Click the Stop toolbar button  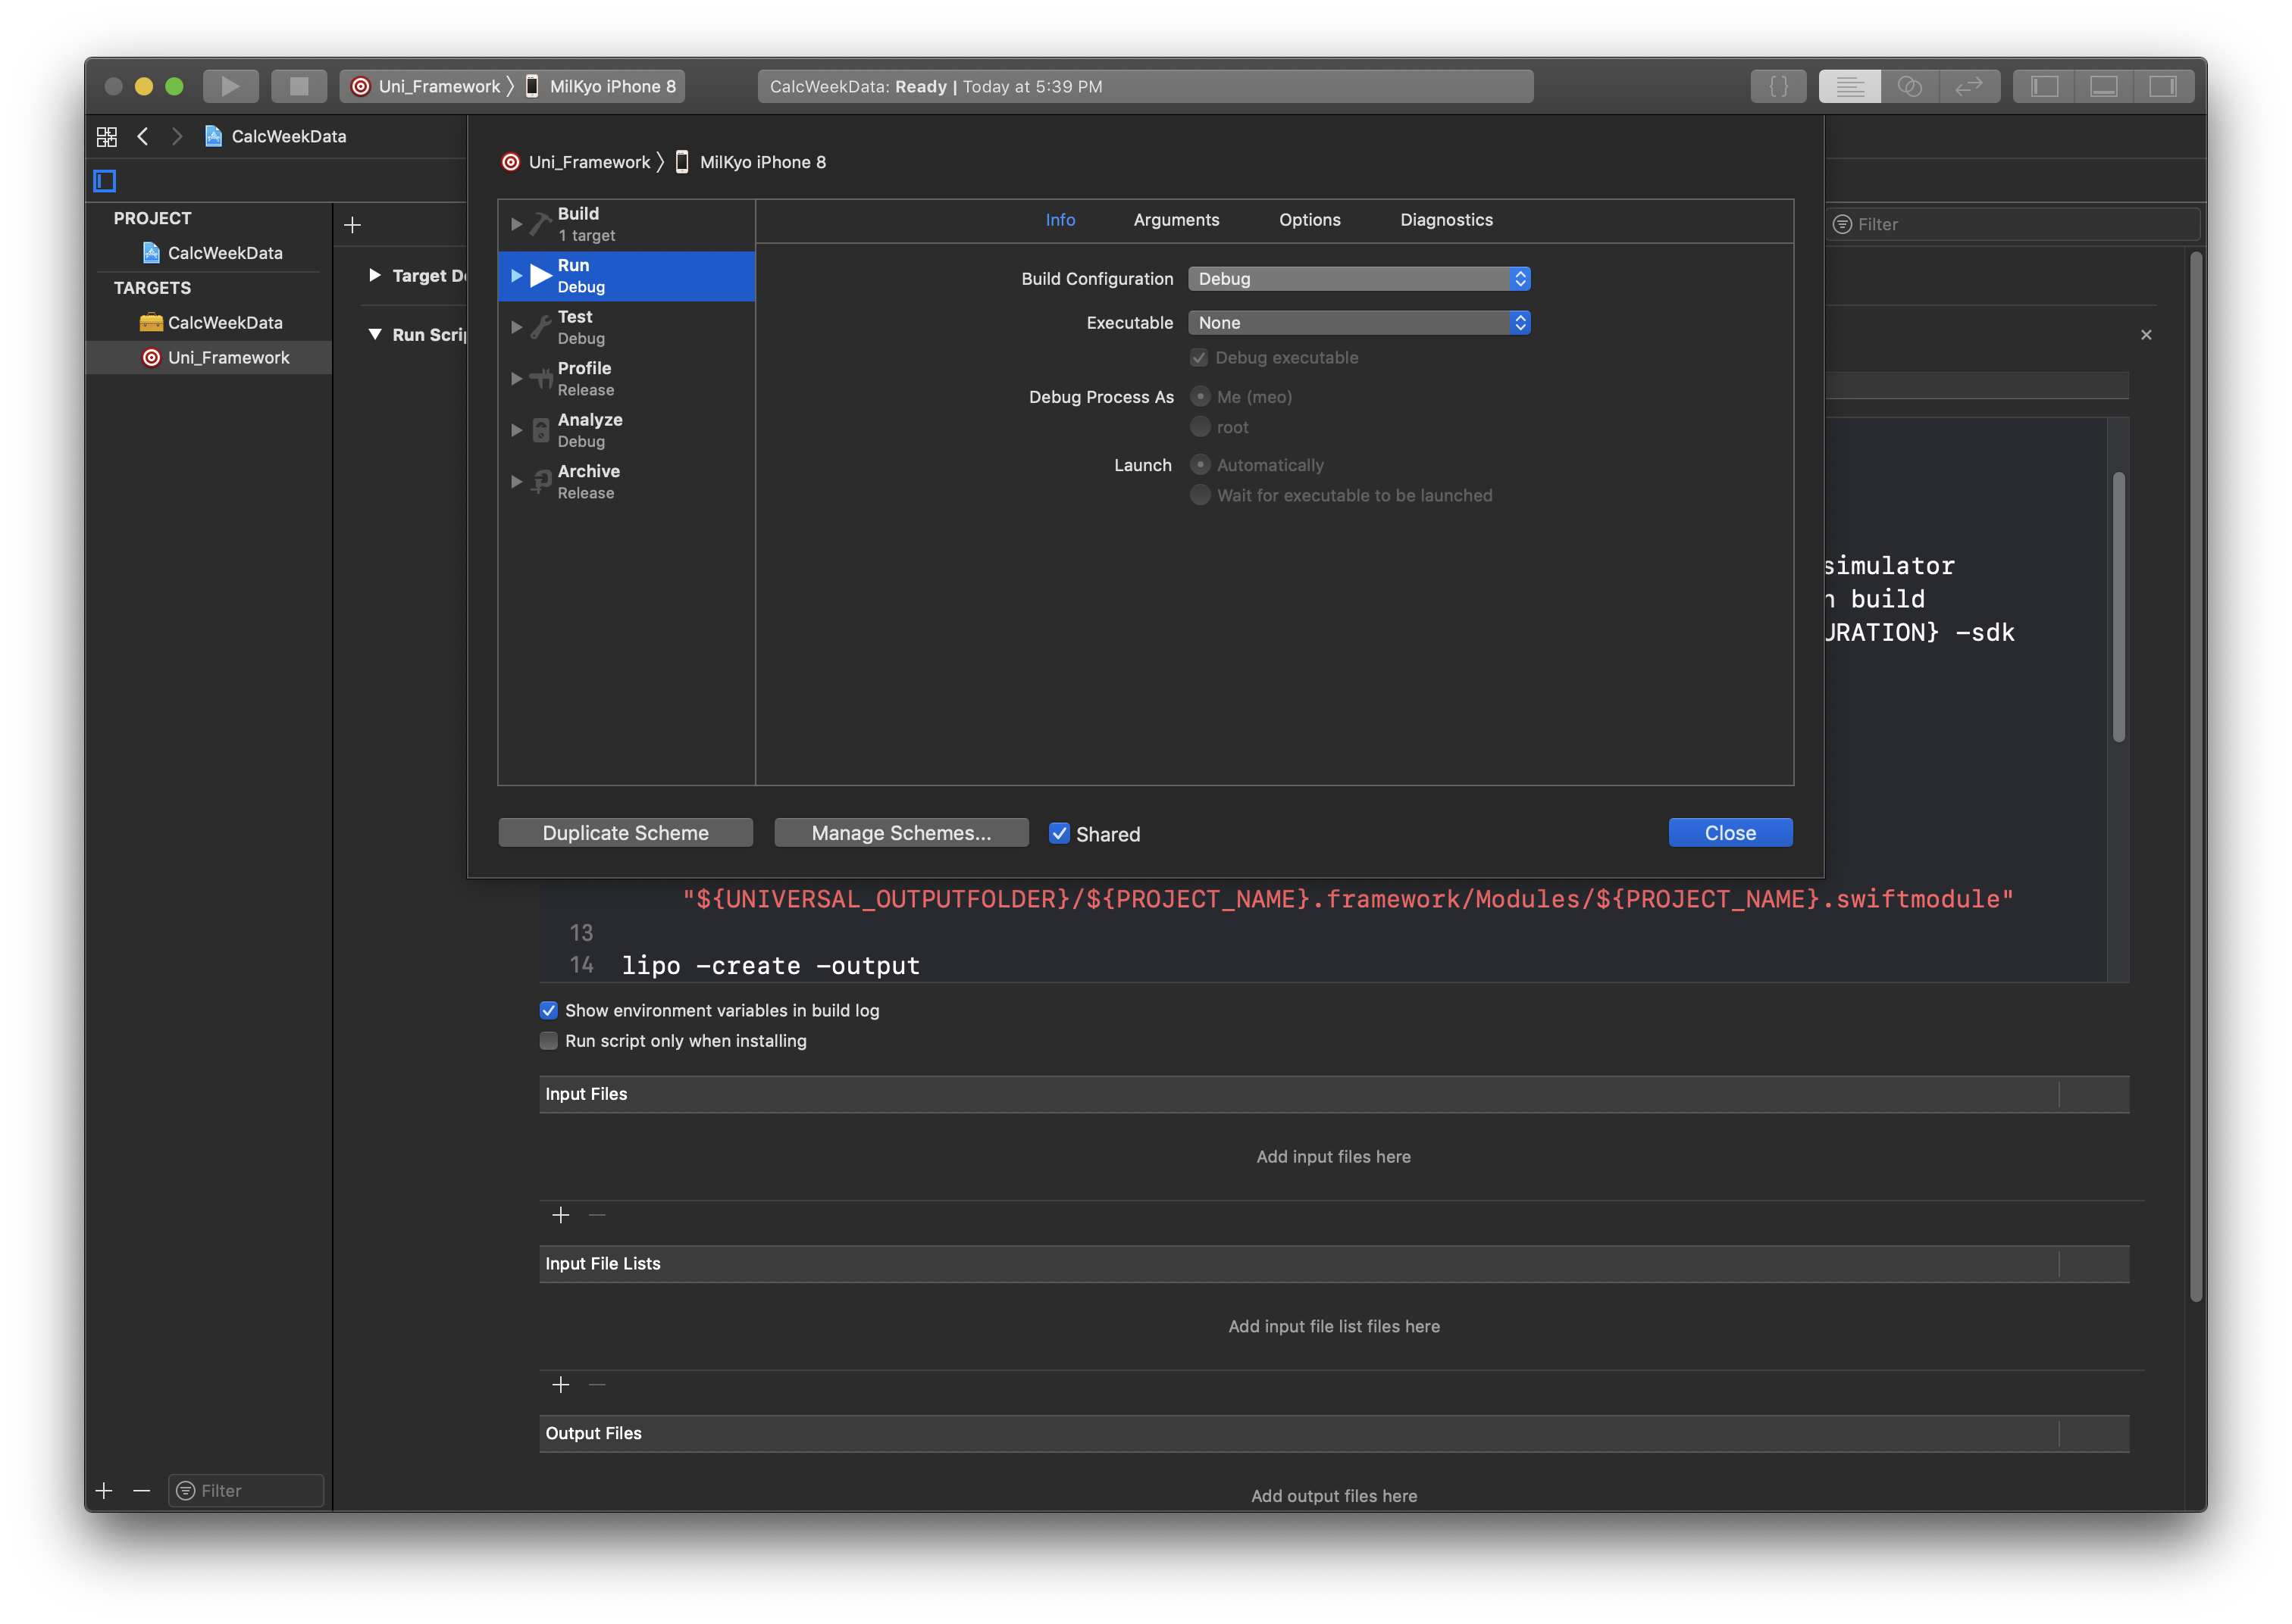click(x=298, y=86)
